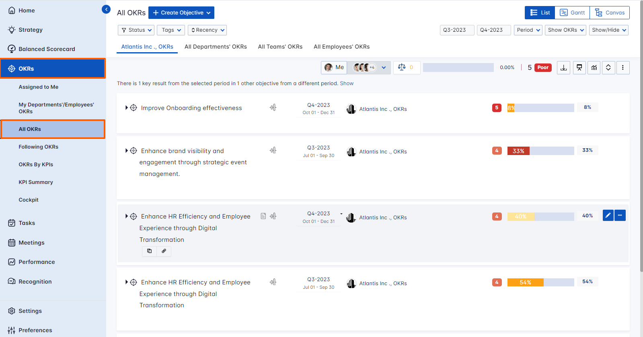Collapse the left sidebar with the arrow button
The width and height of the screenshot is (643, 337).
pos(106,9)
